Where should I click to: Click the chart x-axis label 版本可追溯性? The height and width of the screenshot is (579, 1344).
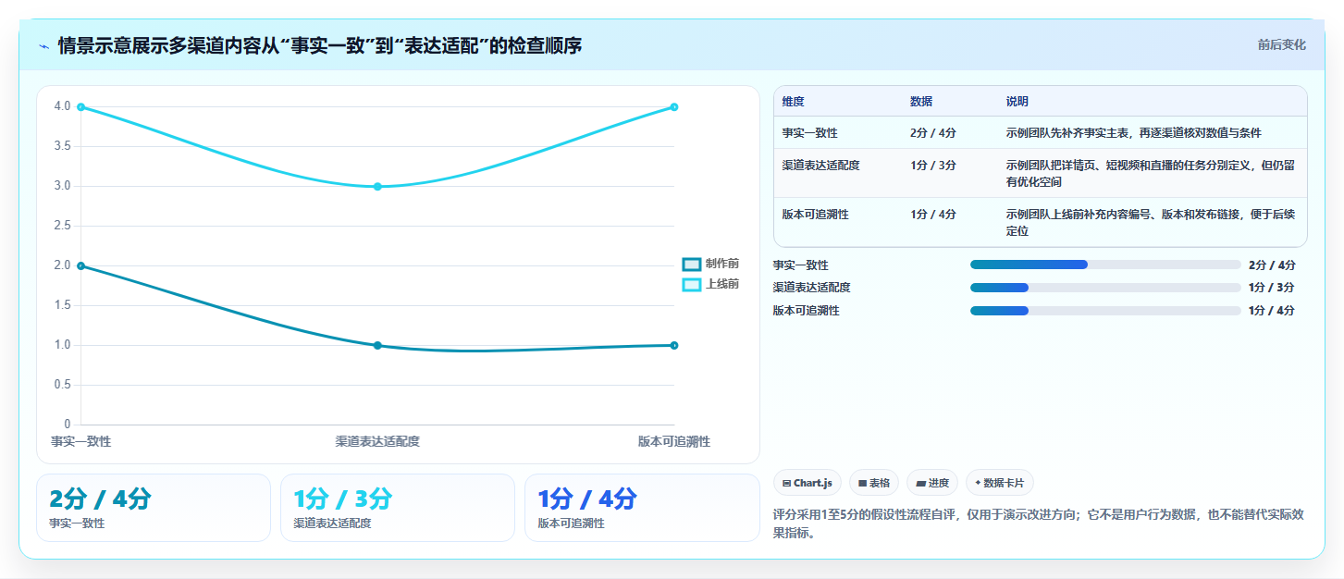point(674,442)
